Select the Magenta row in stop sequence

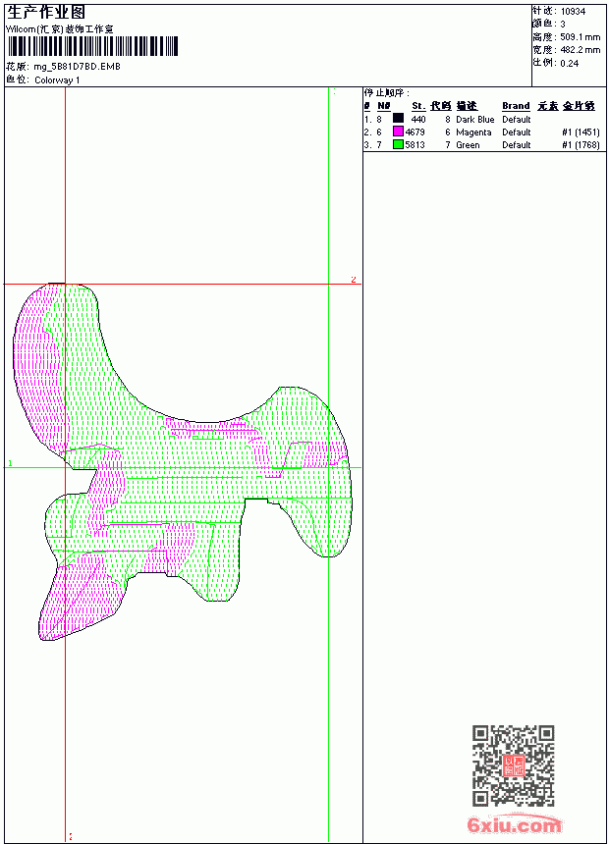click(482, 132)
